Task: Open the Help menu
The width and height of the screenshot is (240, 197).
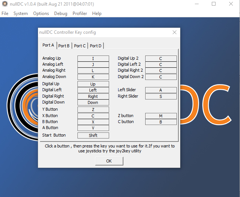Action: point(97,14)
